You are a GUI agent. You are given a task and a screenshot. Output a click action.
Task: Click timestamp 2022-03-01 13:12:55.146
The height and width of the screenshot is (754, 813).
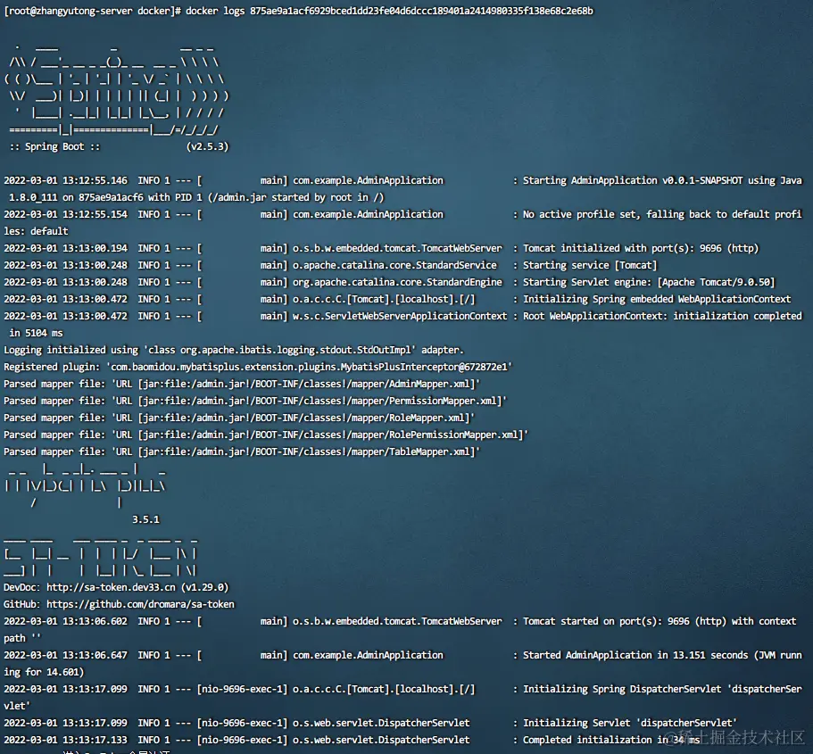pyautogui.click(x=65, y=180)
